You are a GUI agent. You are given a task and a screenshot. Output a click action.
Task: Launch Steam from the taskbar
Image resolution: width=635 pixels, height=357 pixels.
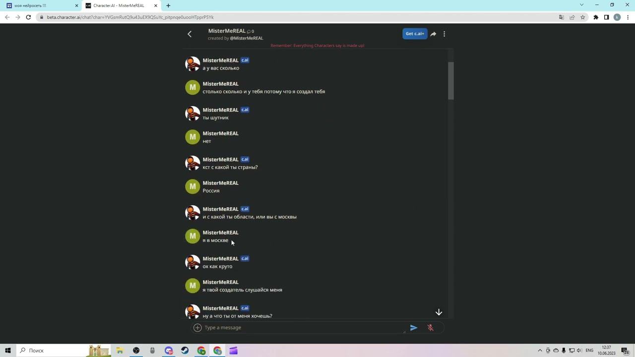coord(185,351)
